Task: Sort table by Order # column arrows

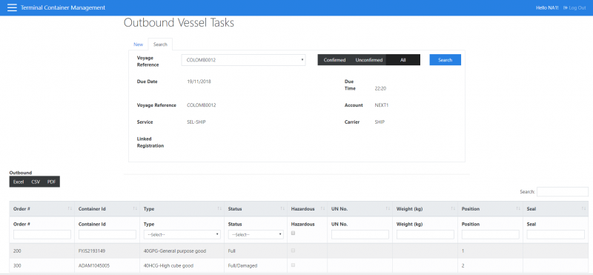Action: (69, 209)
